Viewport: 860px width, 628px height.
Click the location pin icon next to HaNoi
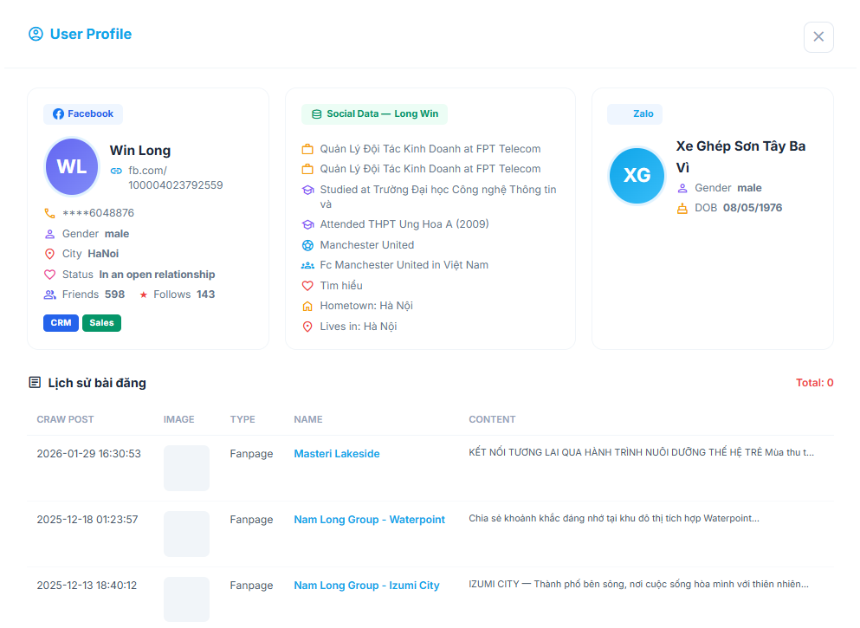tap(48, 253)
